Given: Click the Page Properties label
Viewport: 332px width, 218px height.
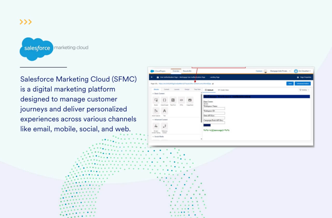Looking at the screenshot, I should pos(306,77).
